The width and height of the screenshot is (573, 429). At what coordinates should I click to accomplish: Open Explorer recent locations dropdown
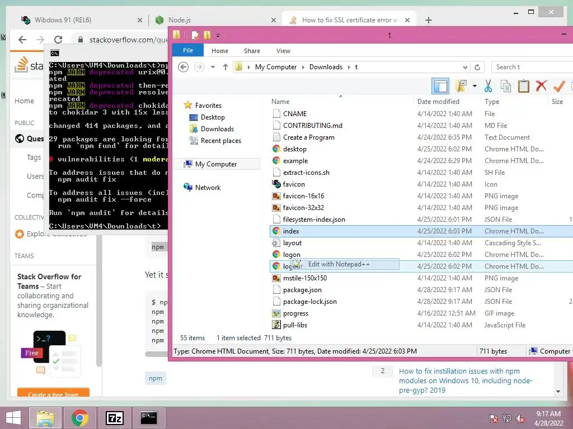pos(213,67)
